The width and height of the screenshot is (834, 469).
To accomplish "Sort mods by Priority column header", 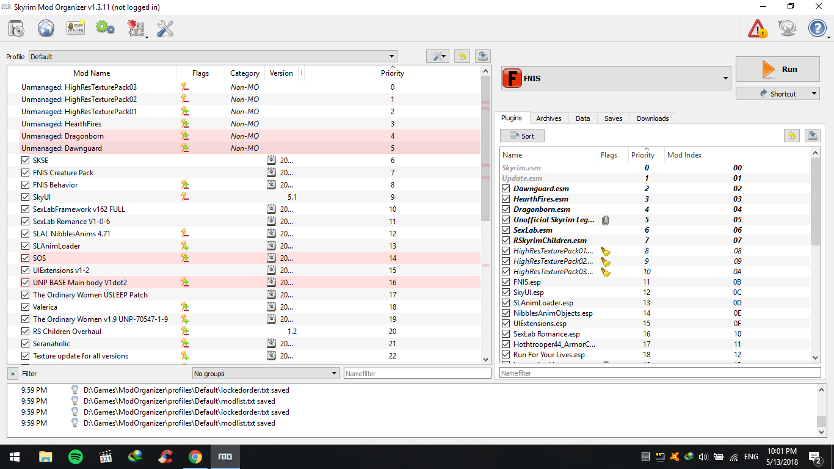I will 393,73.
